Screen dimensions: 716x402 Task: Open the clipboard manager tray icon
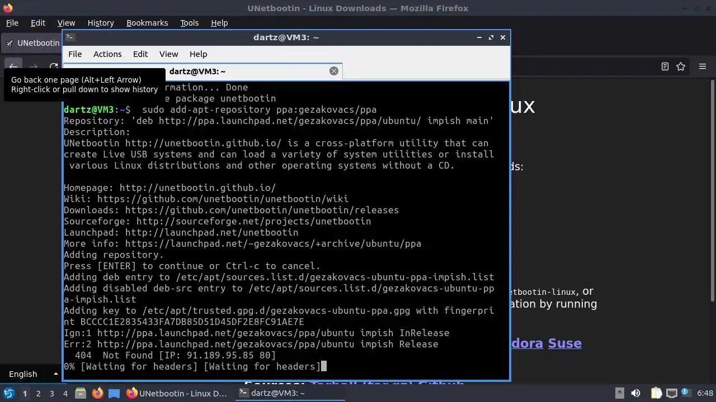(656, 393)
